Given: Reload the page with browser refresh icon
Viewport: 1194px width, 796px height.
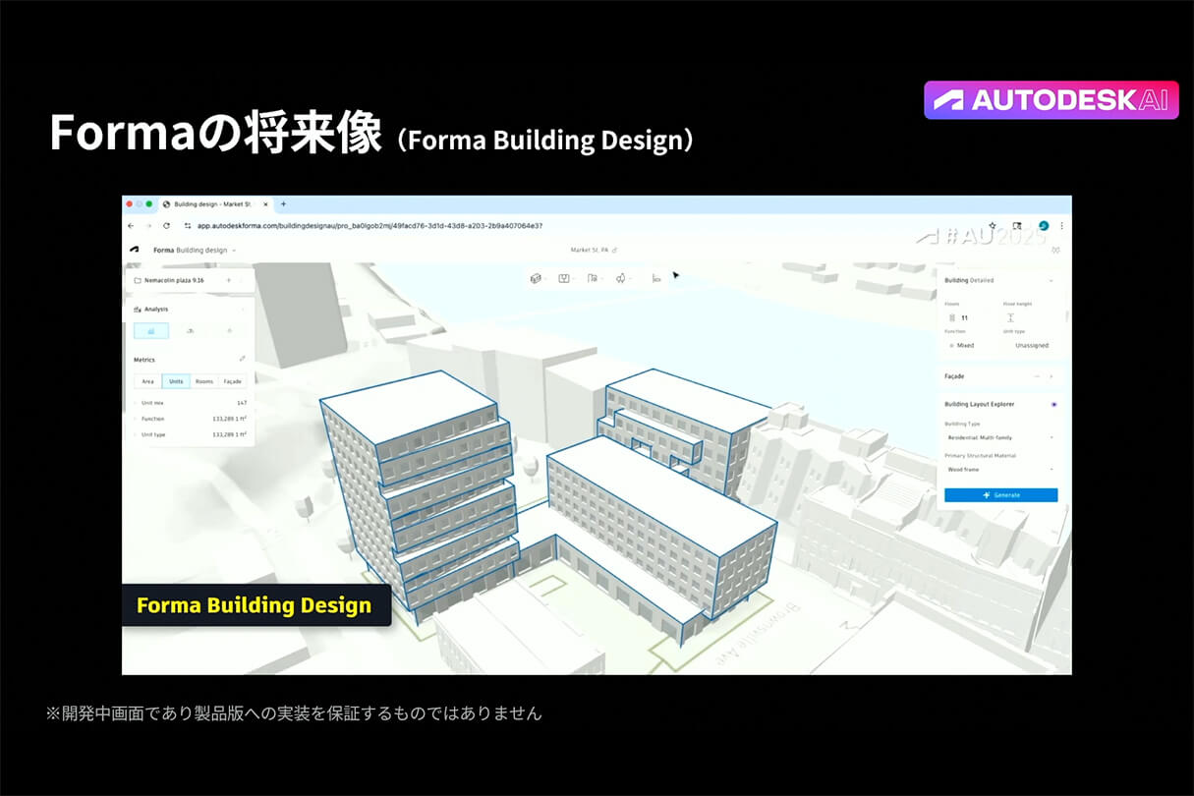Looking at the screenshot, I should point(166,225).
